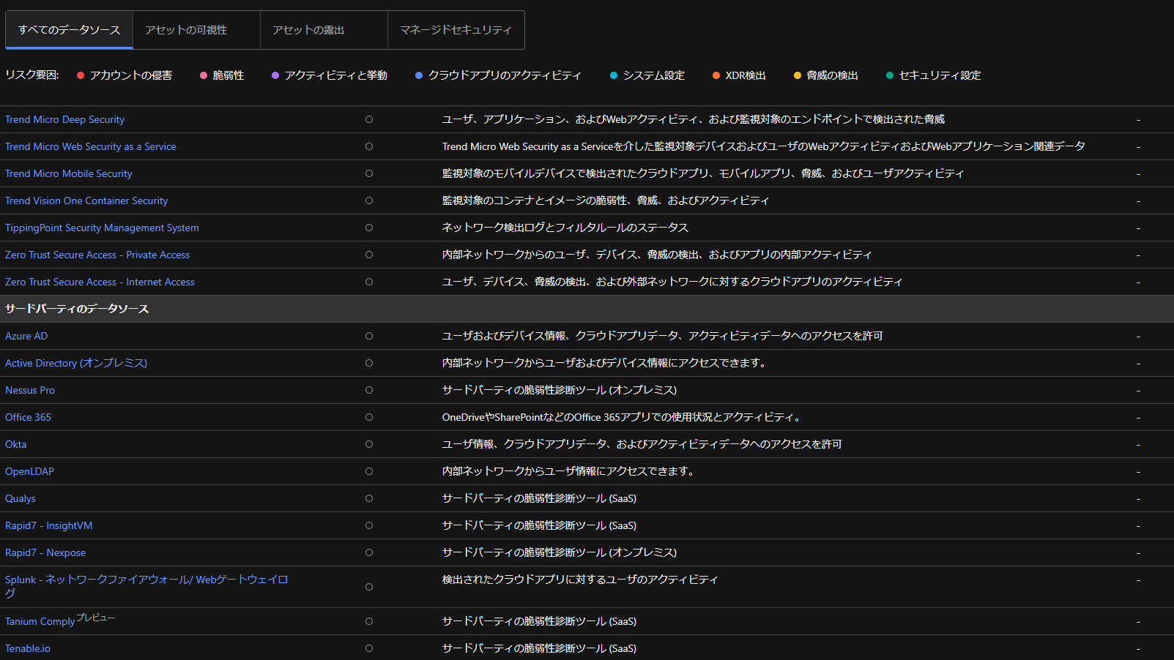Click the red アカウントの侵害 legend dot
The width and height of the screenshot is (1174, 660).
click(81, 75)
